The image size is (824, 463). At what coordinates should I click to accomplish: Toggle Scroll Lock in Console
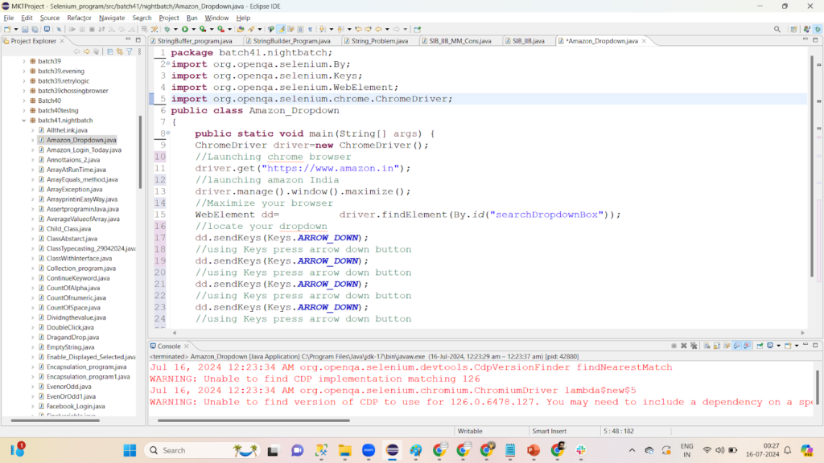pos(717,346)
